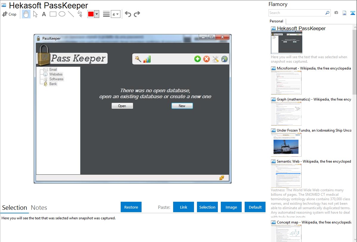Select the straight line tool
357x242 pixels.
[x=71, y=14]
